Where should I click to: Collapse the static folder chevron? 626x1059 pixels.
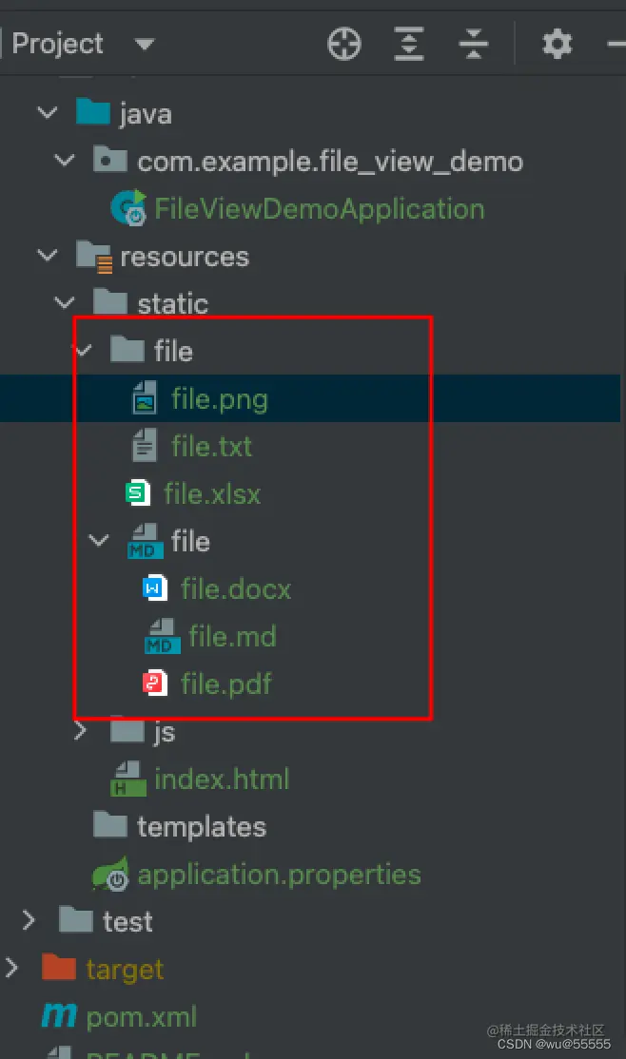point(65,302)
